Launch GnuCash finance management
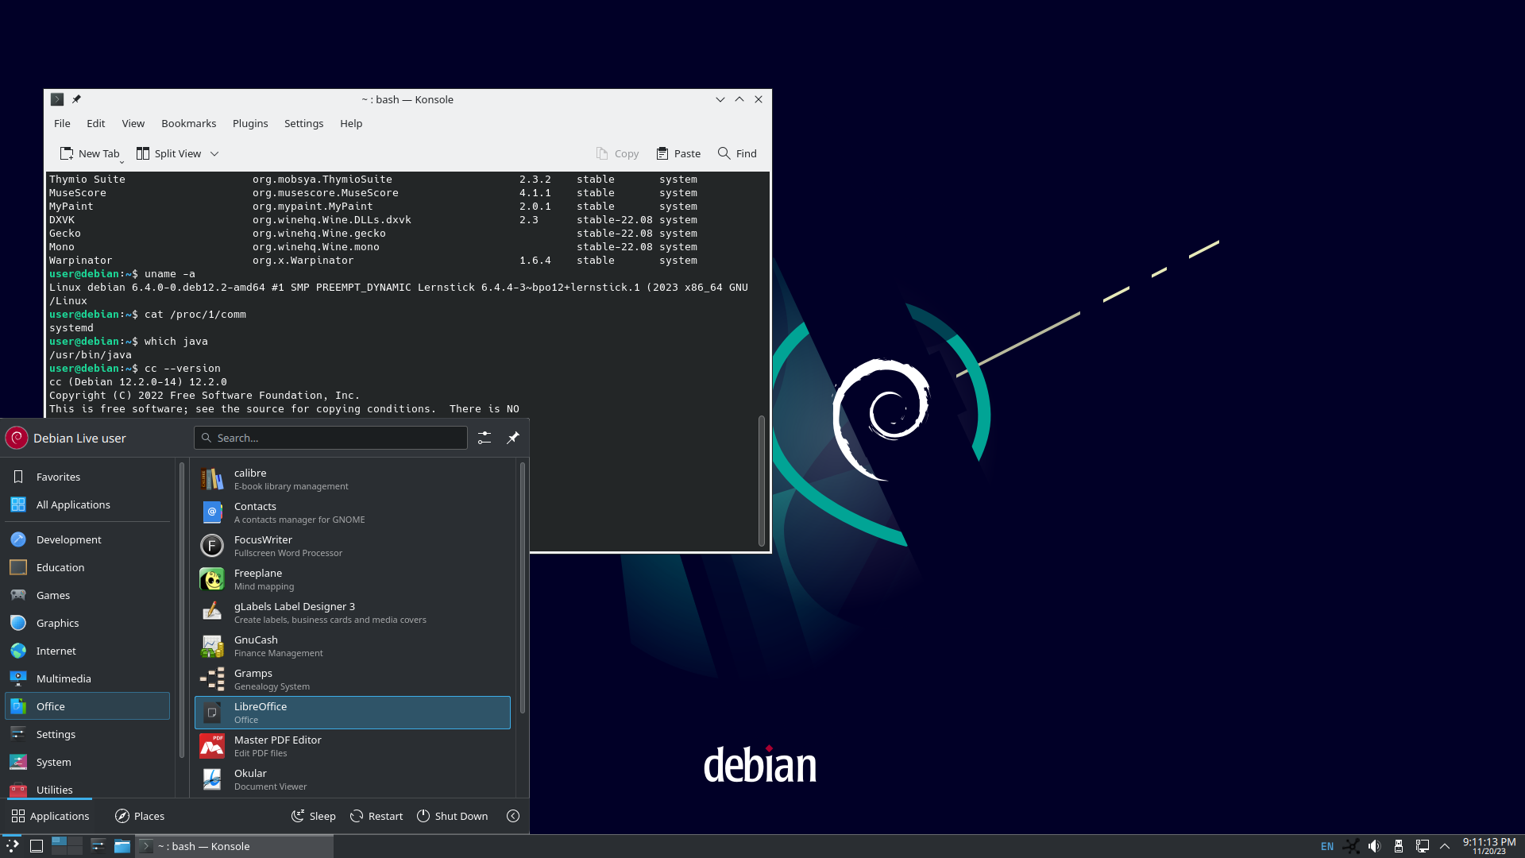This screenshot has width=1525, height=858. [353, 646]
